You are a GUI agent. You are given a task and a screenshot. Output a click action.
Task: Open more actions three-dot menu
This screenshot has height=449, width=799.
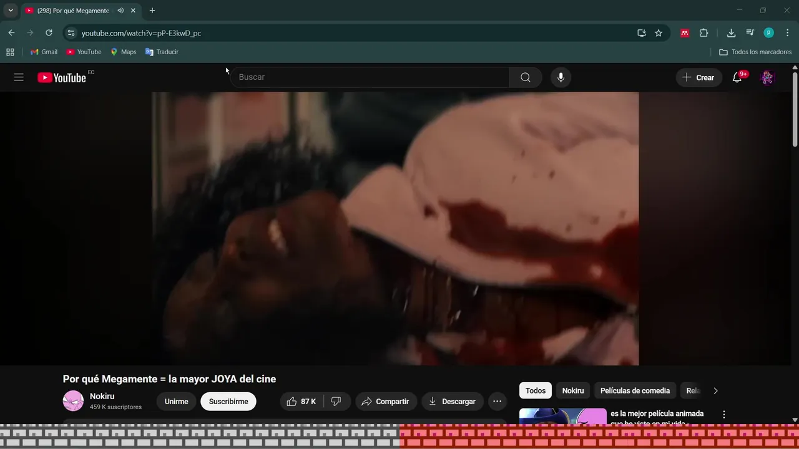497,402
